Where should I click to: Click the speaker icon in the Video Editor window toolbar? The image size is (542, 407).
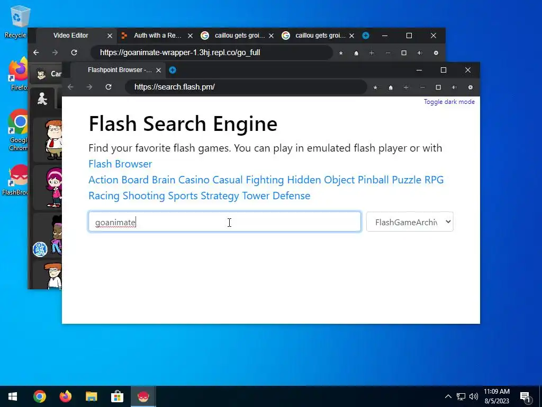pos(420,53)
